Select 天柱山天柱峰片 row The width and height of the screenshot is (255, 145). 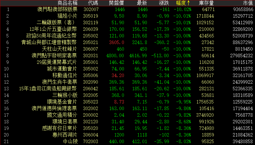128,49
